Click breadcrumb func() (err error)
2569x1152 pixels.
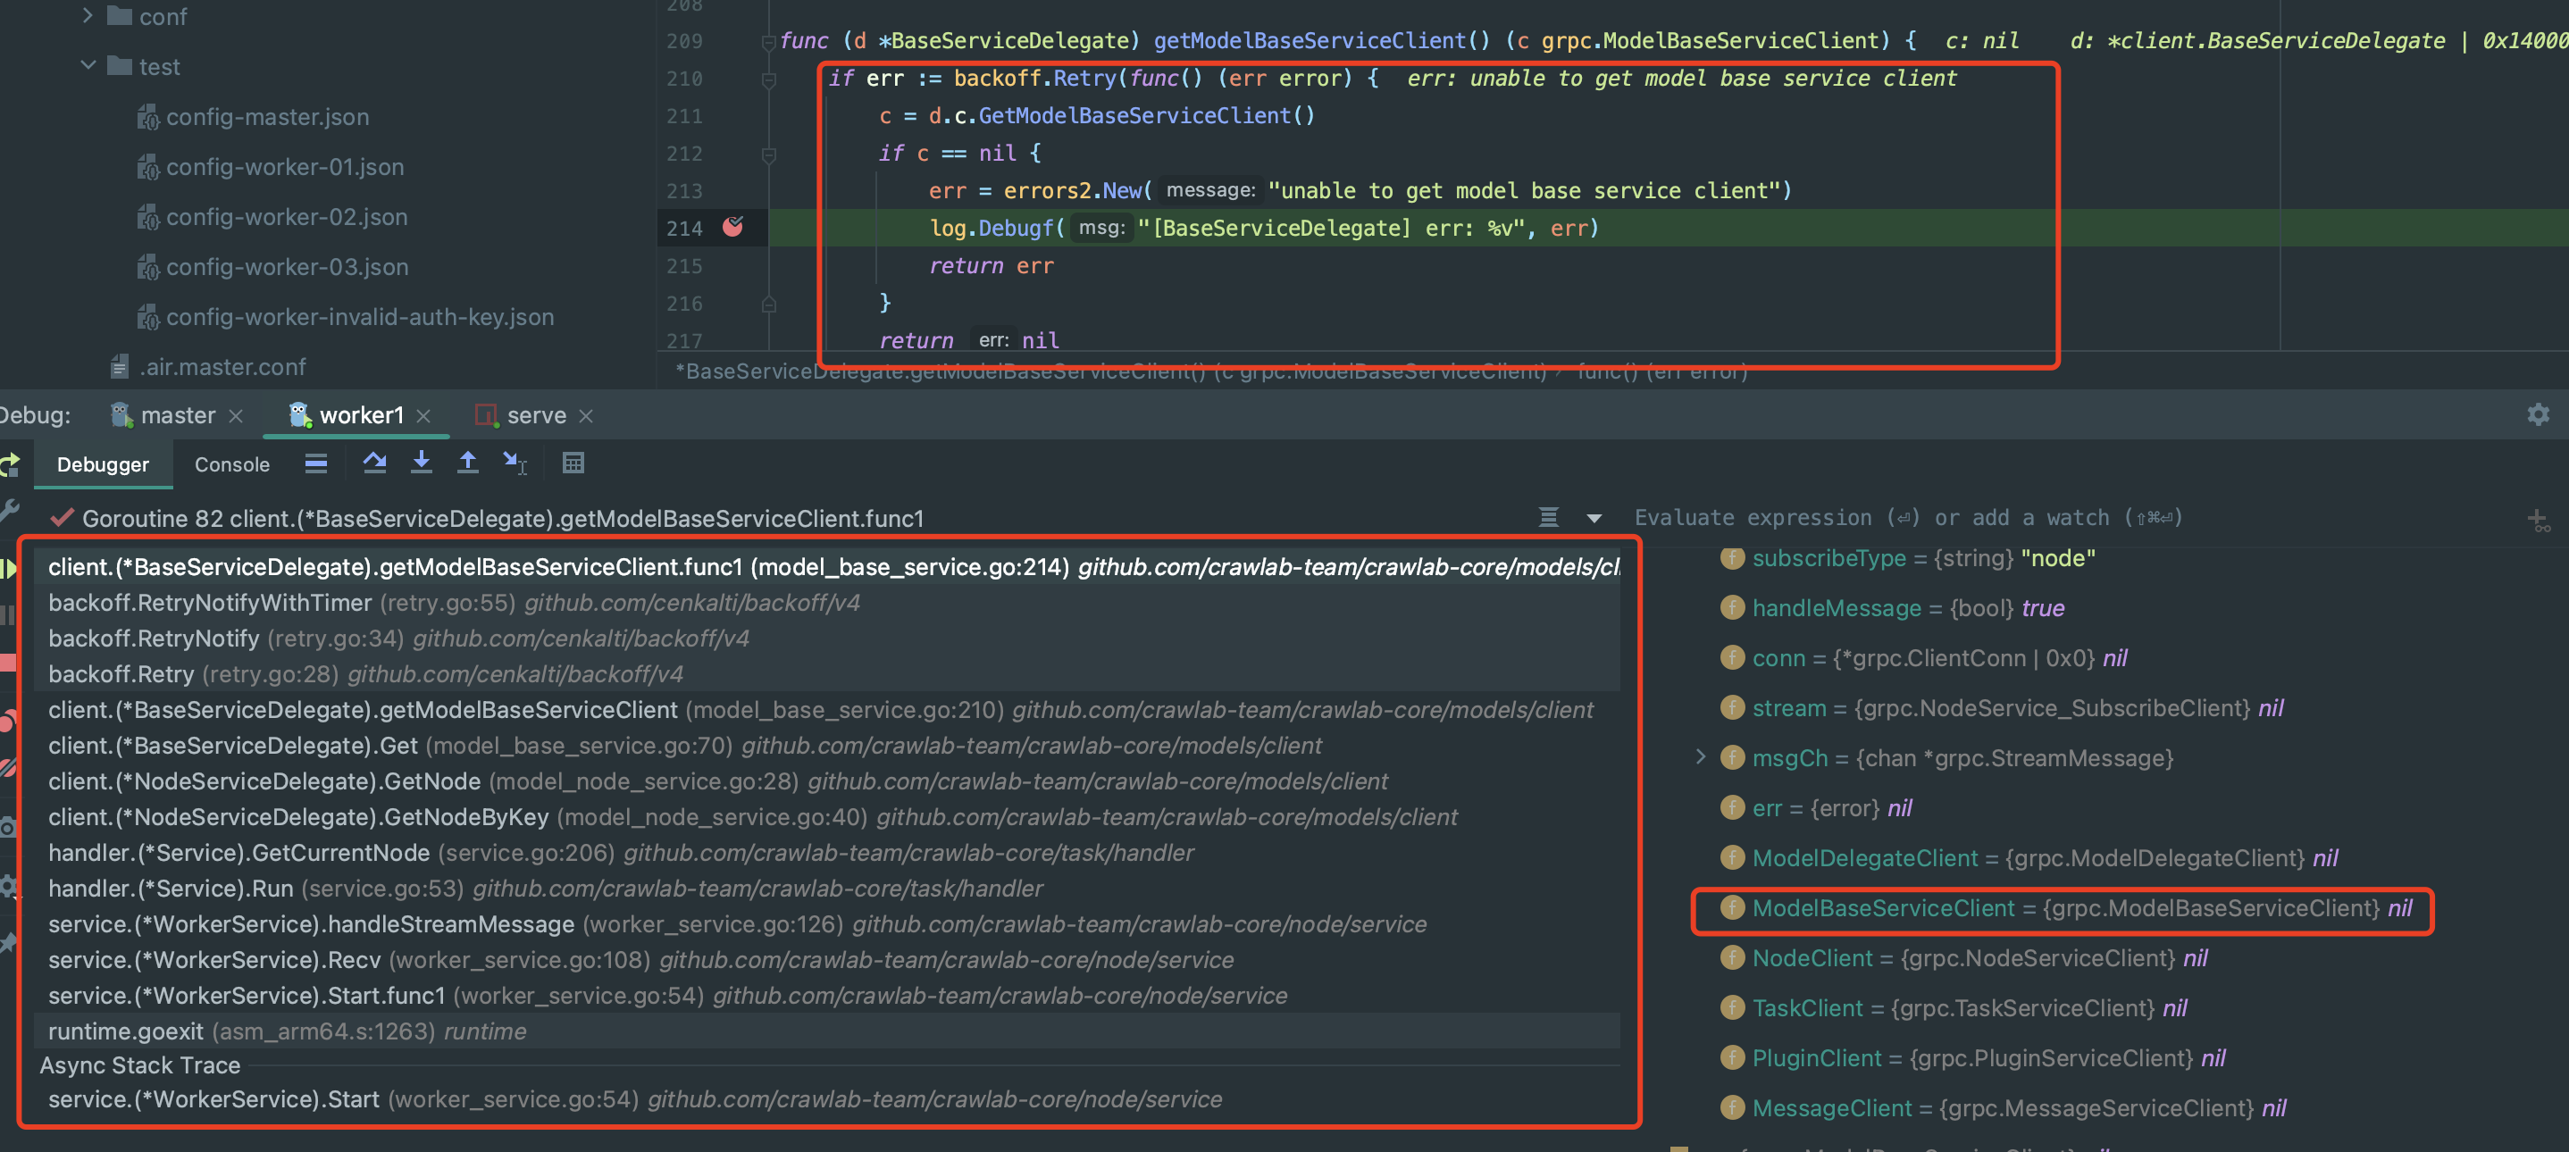pos(1661,372)
